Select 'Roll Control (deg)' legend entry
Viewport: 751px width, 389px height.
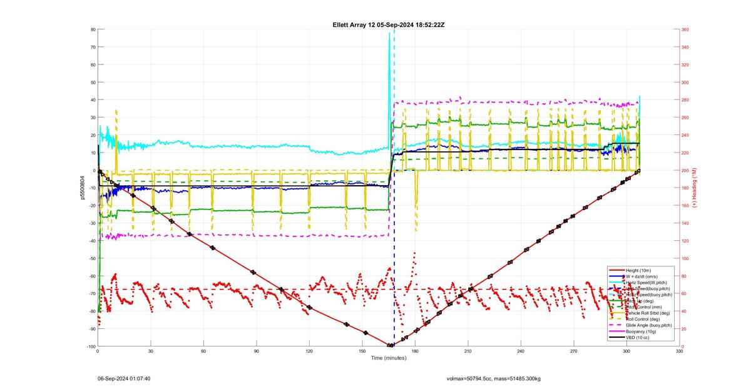(x=643, y=319)
